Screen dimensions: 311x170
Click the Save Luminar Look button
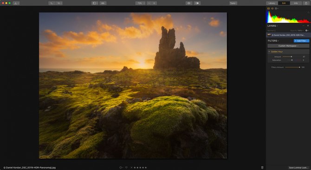299,168
